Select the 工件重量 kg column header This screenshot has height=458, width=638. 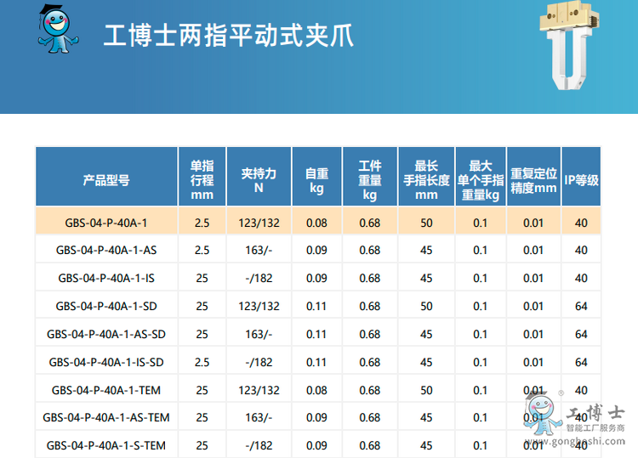point(370,180)
